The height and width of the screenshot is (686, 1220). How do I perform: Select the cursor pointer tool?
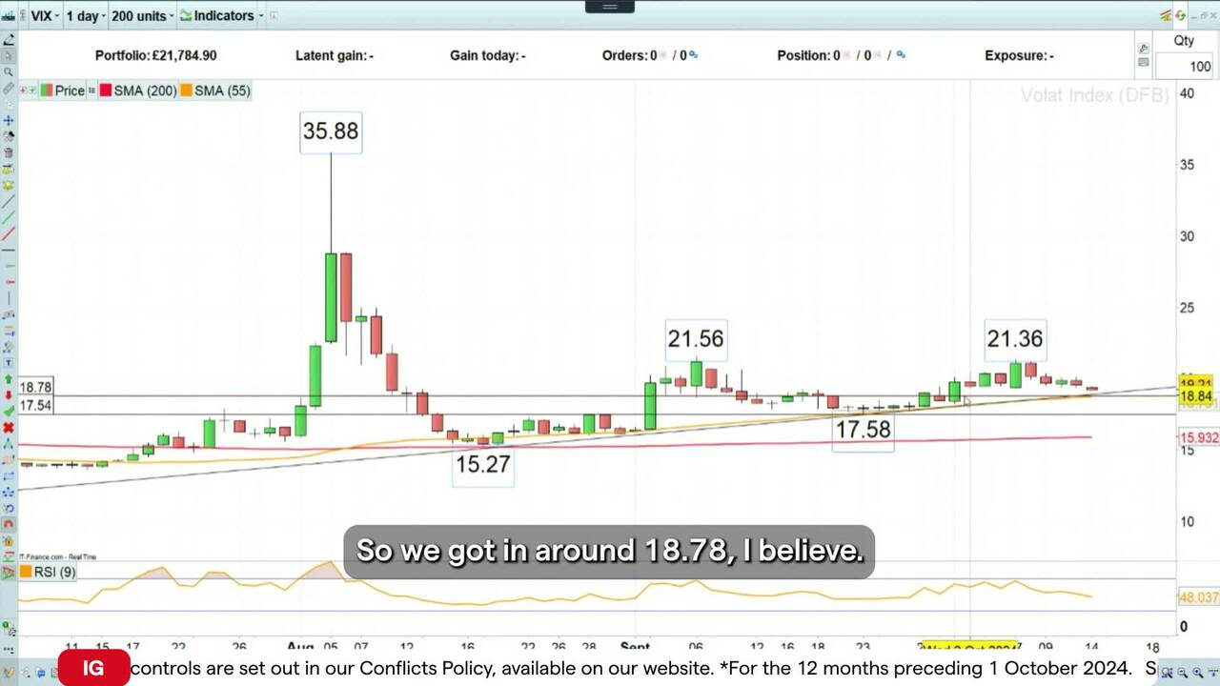pyautogui.click(x=9, y=55)
